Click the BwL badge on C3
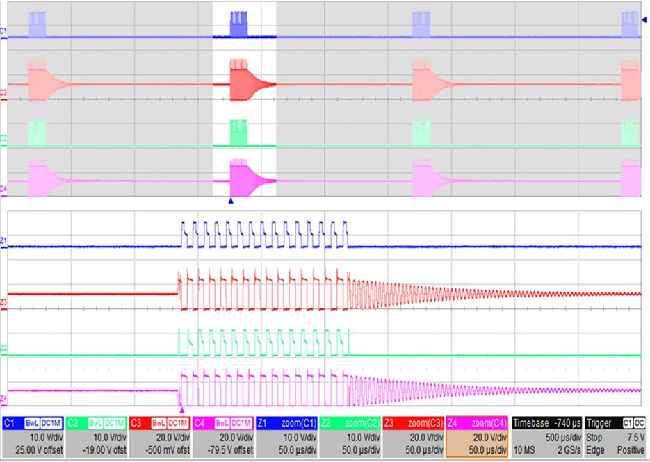Image resolution: width=650 pixels, height=462 pixels. (x=159, y=422)
